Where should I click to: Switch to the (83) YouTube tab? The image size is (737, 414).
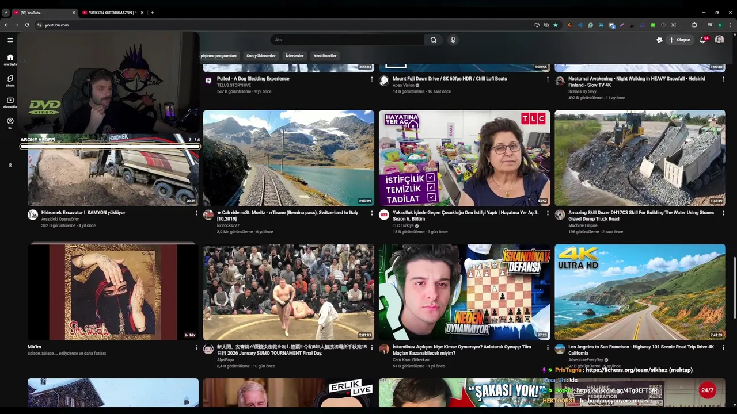[x=44, y=13]
